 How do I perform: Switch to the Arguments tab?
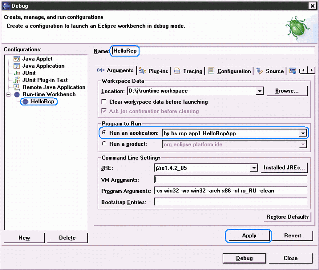(115, 70)
